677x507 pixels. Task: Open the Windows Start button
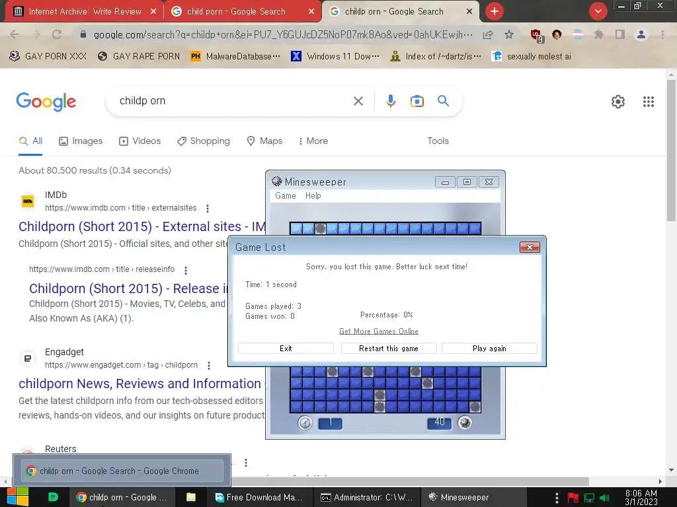click(18, 497)
